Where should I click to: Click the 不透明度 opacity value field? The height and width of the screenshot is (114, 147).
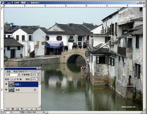pos(34,75)
